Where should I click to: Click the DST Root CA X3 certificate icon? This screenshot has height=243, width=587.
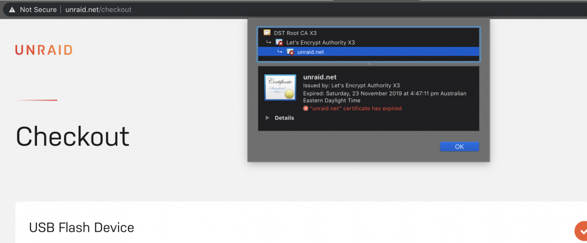click(267, 33)
